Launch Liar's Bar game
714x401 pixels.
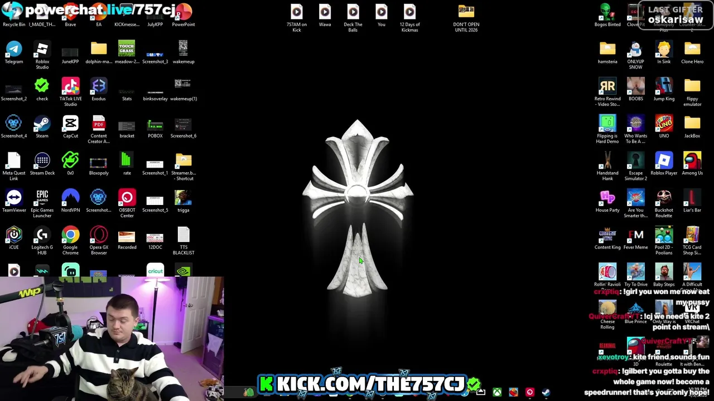coord(692,200)
